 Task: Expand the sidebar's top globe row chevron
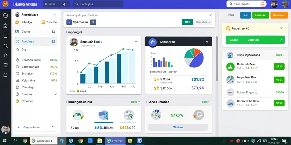pos(55,14)
